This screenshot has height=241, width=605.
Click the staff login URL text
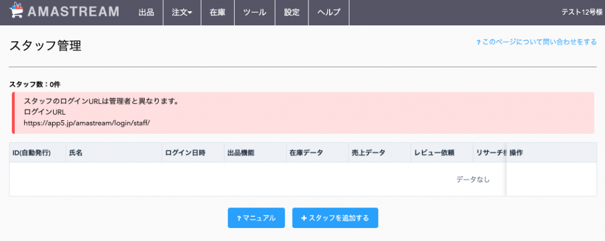(86, 123)
